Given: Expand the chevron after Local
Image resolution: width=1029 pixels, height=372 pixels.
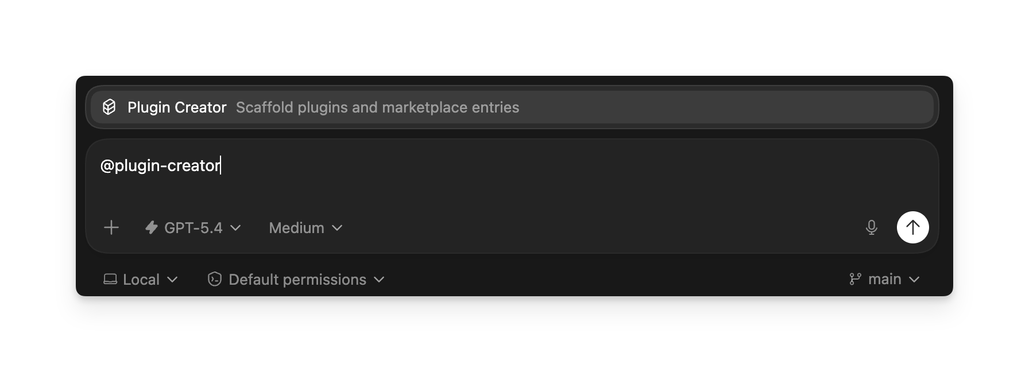Looking at the screenshot, I should (x=172, y=280).
